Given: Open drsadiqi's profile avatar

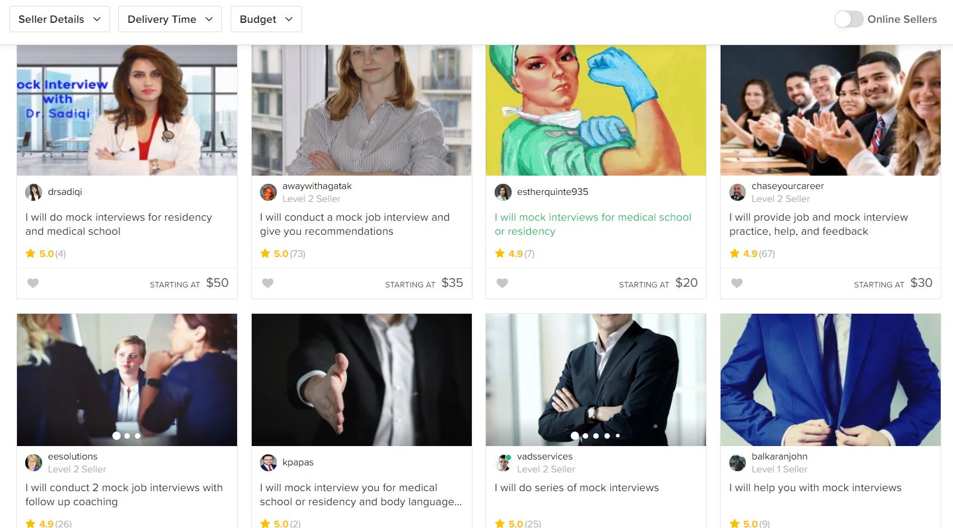Looking at the screenshot, I should [33, 192].
